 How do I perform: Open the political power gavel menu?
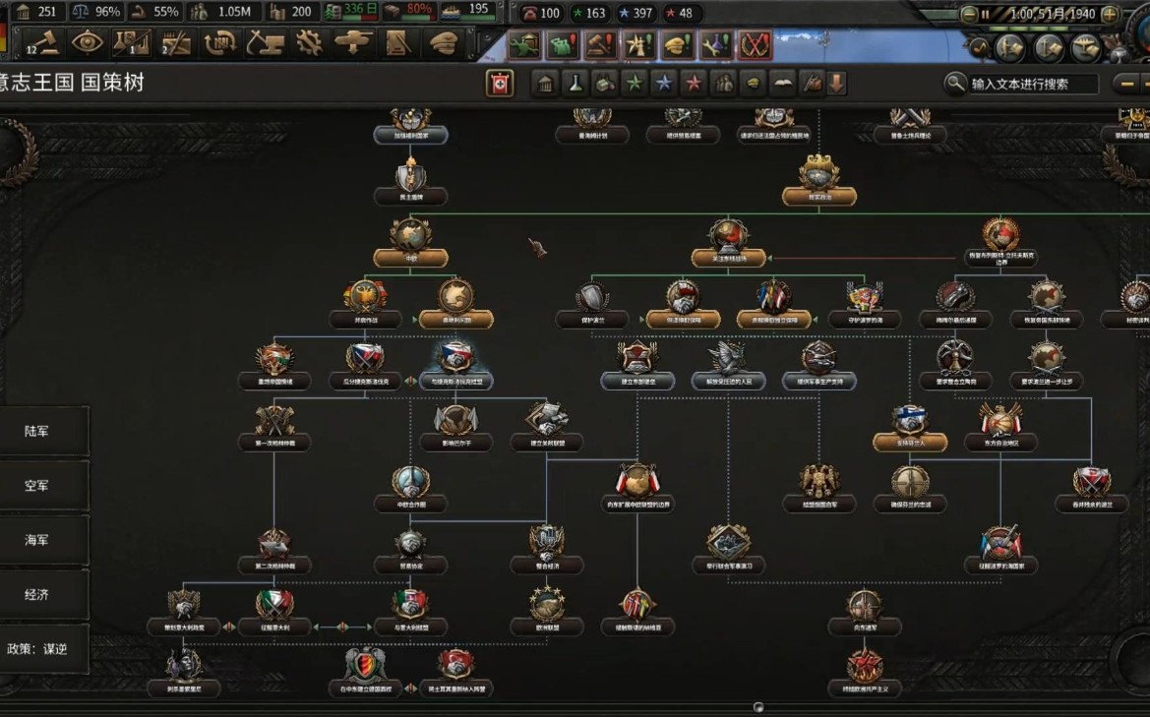click(x=42, y=42)
